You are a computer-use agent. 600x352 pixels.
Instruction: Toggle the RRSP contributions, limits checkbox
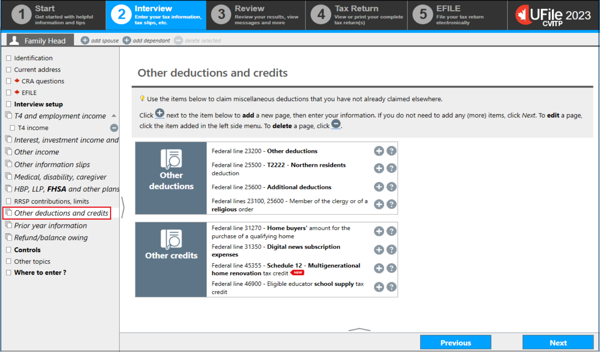pos(9,201)
